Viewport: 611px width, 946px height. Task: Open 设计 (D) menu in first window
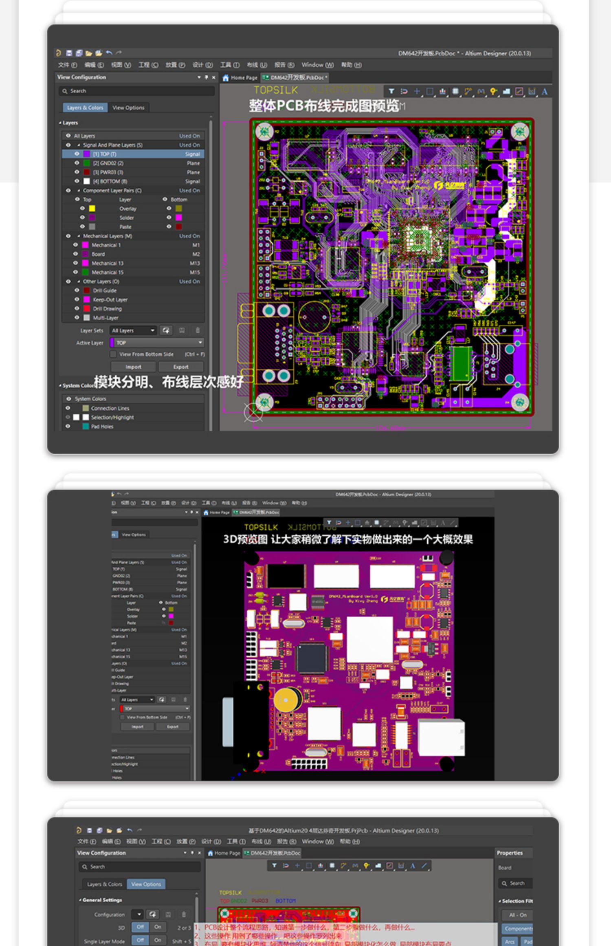pos(202,65)
